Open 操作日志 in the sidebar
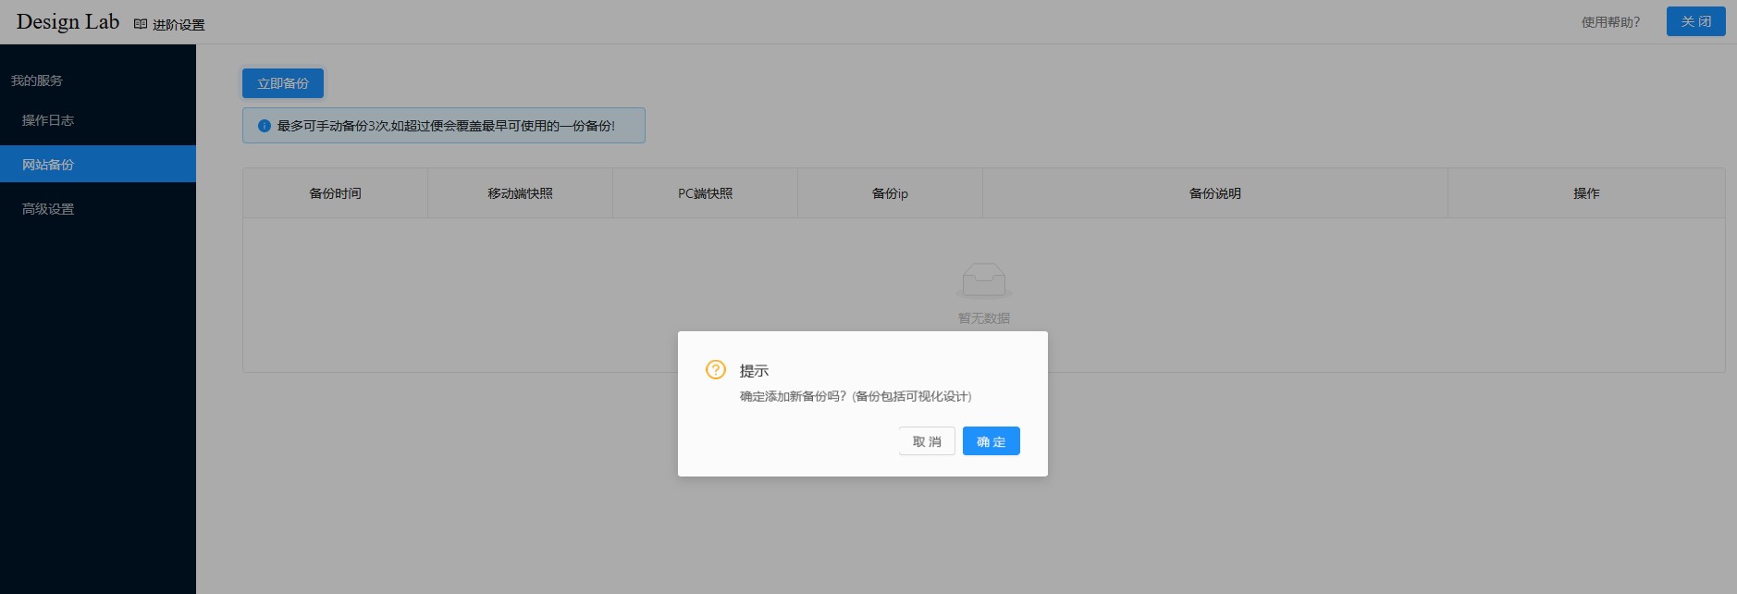This screenshot has width=1737, height=594. pos(98,120)
